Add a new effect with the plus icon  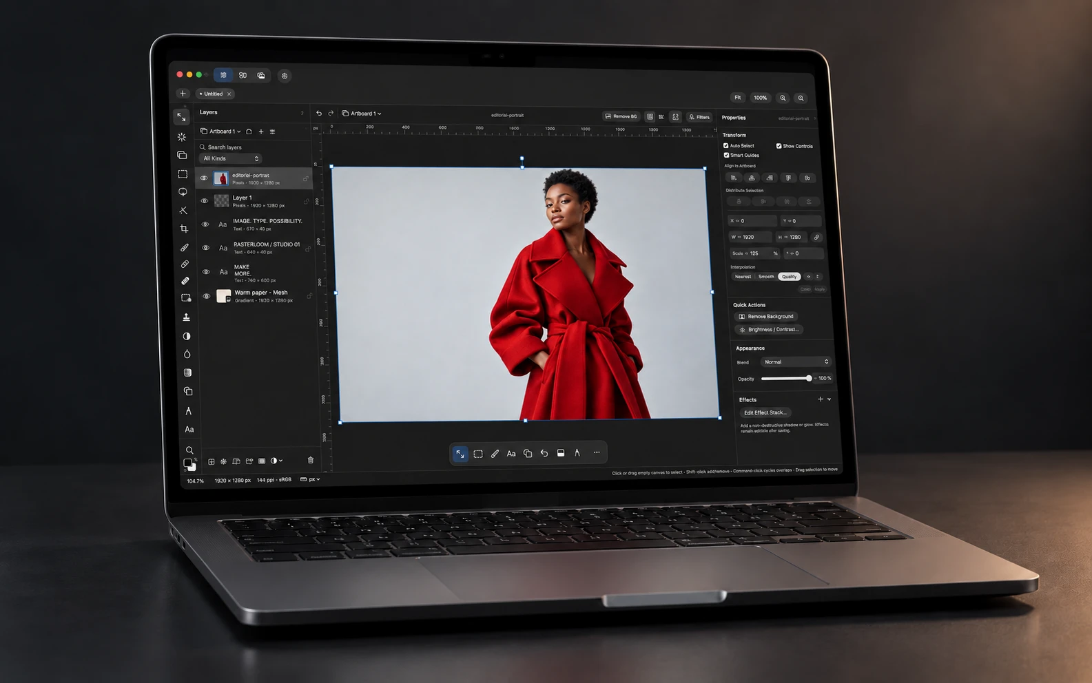821,399
